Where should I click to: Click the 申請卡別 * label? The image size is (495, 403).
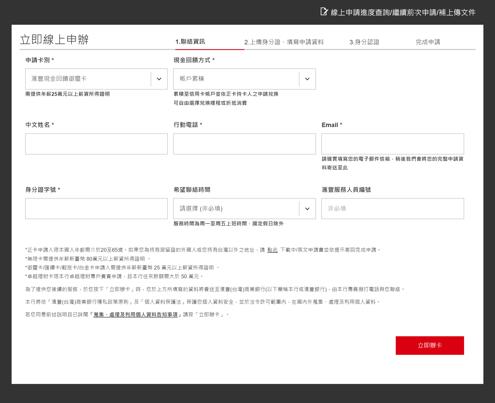click(40, 60)
